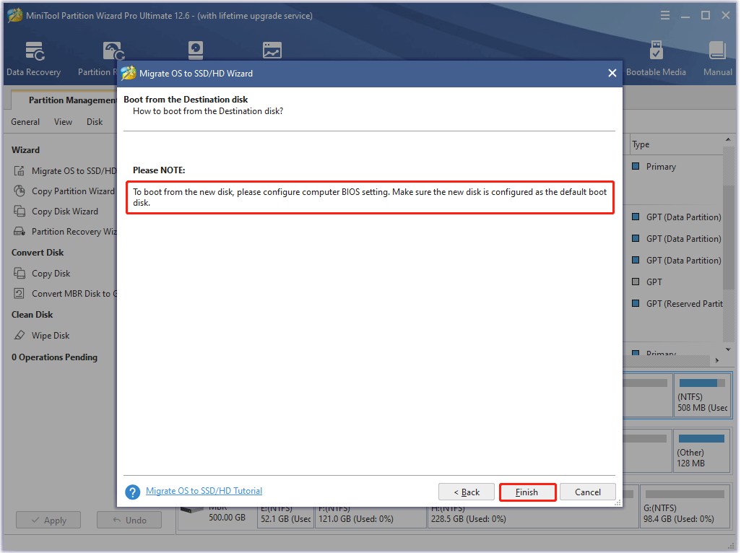This screenshot has height=553, width=741.
Task: Open the General menu
Action: coord(25,122)
